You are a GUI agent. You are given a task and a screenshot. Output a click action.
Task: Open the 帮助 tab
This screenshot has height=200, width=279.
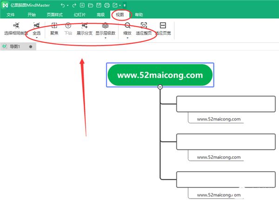coord(139,15)
